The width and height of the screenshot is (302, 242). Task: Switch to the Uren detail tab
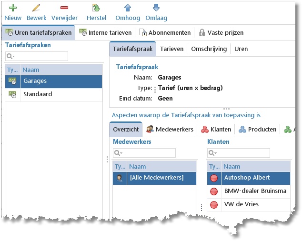click(241, 49)
